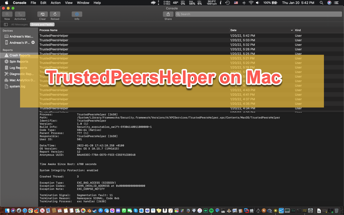Open Photos app from the Dock
Screen dimensions: 344x215
tap(83, 211)
